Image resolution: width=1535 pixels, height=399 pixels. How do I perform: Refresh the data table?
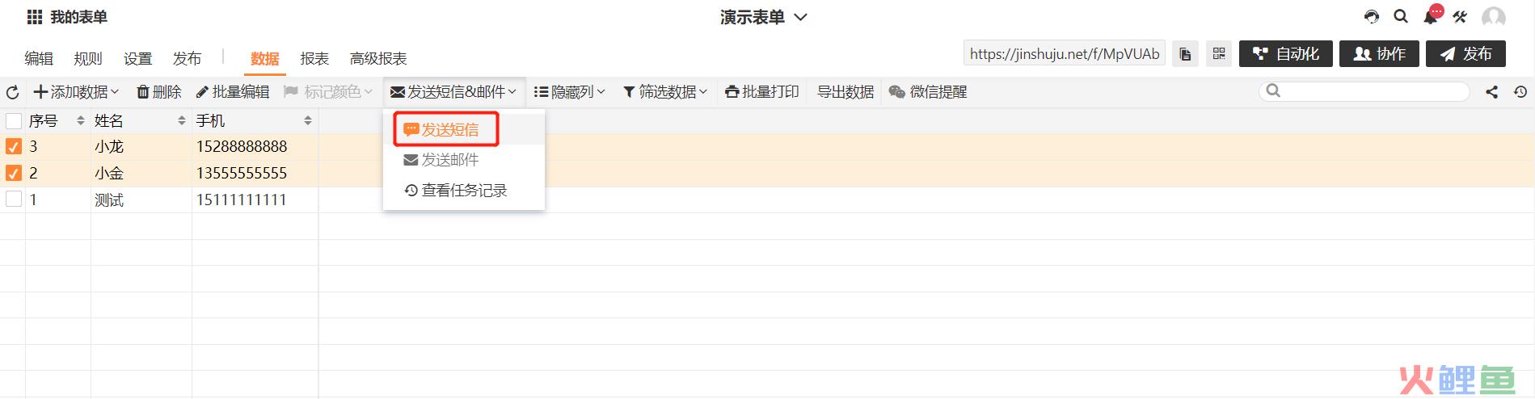pos(12,92)
